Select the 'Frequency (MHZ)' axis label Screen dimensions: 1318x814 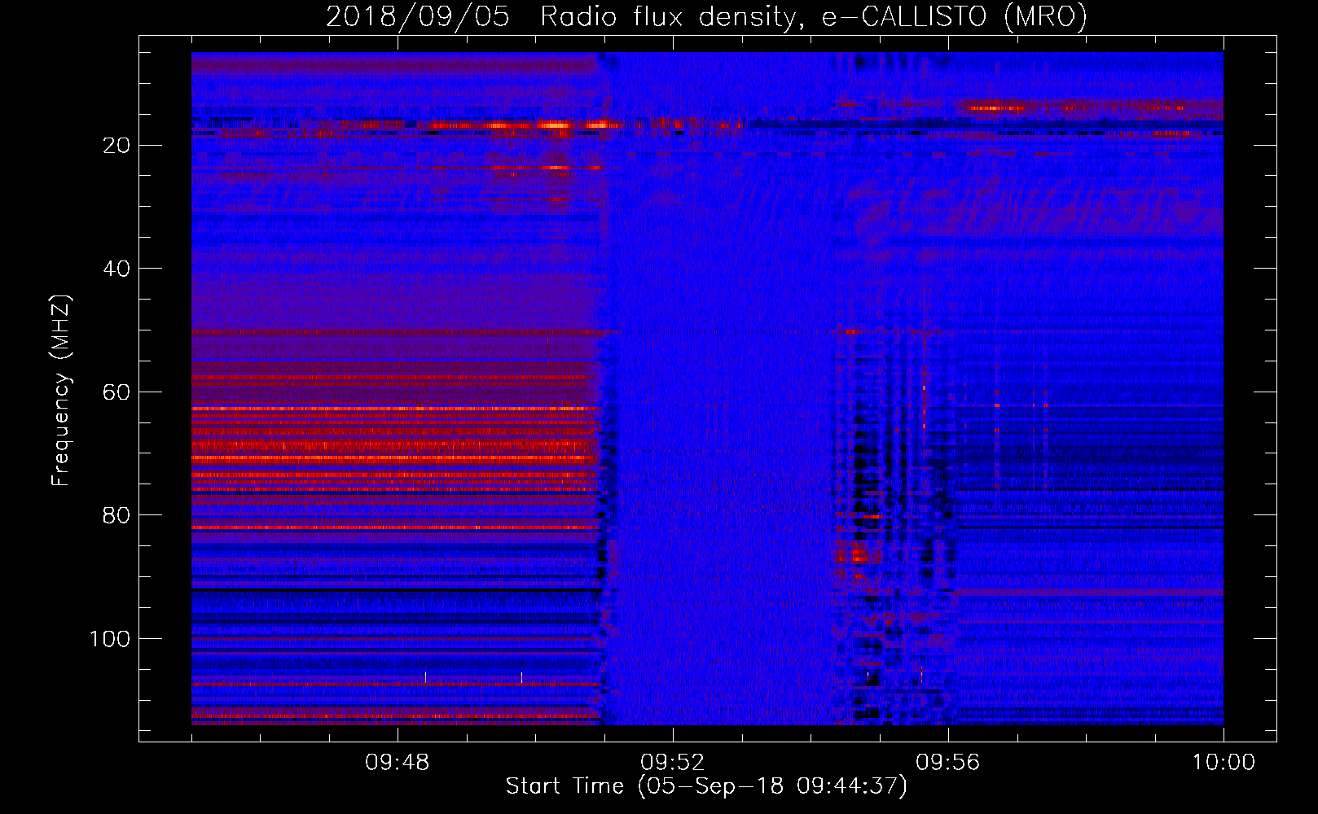tap(60, 391)
